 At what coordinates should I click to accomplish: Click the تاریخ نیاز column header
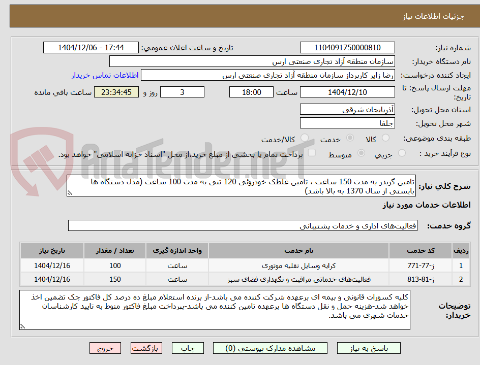pos(52,251)
